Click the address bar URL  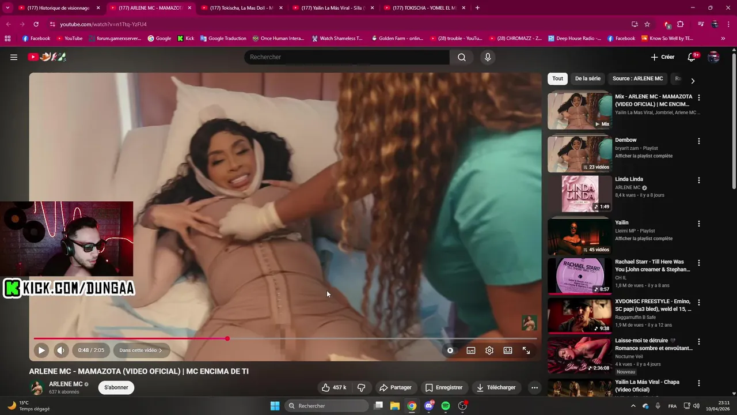click(103, 24)
